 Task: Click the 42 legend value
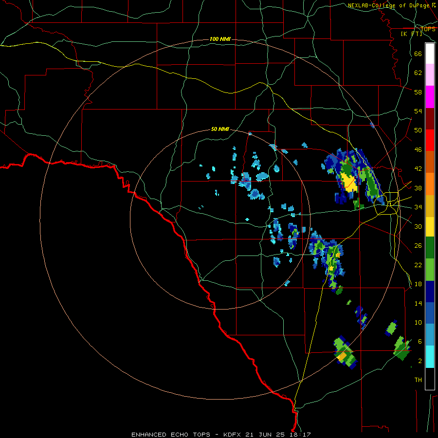click(418, 169)
